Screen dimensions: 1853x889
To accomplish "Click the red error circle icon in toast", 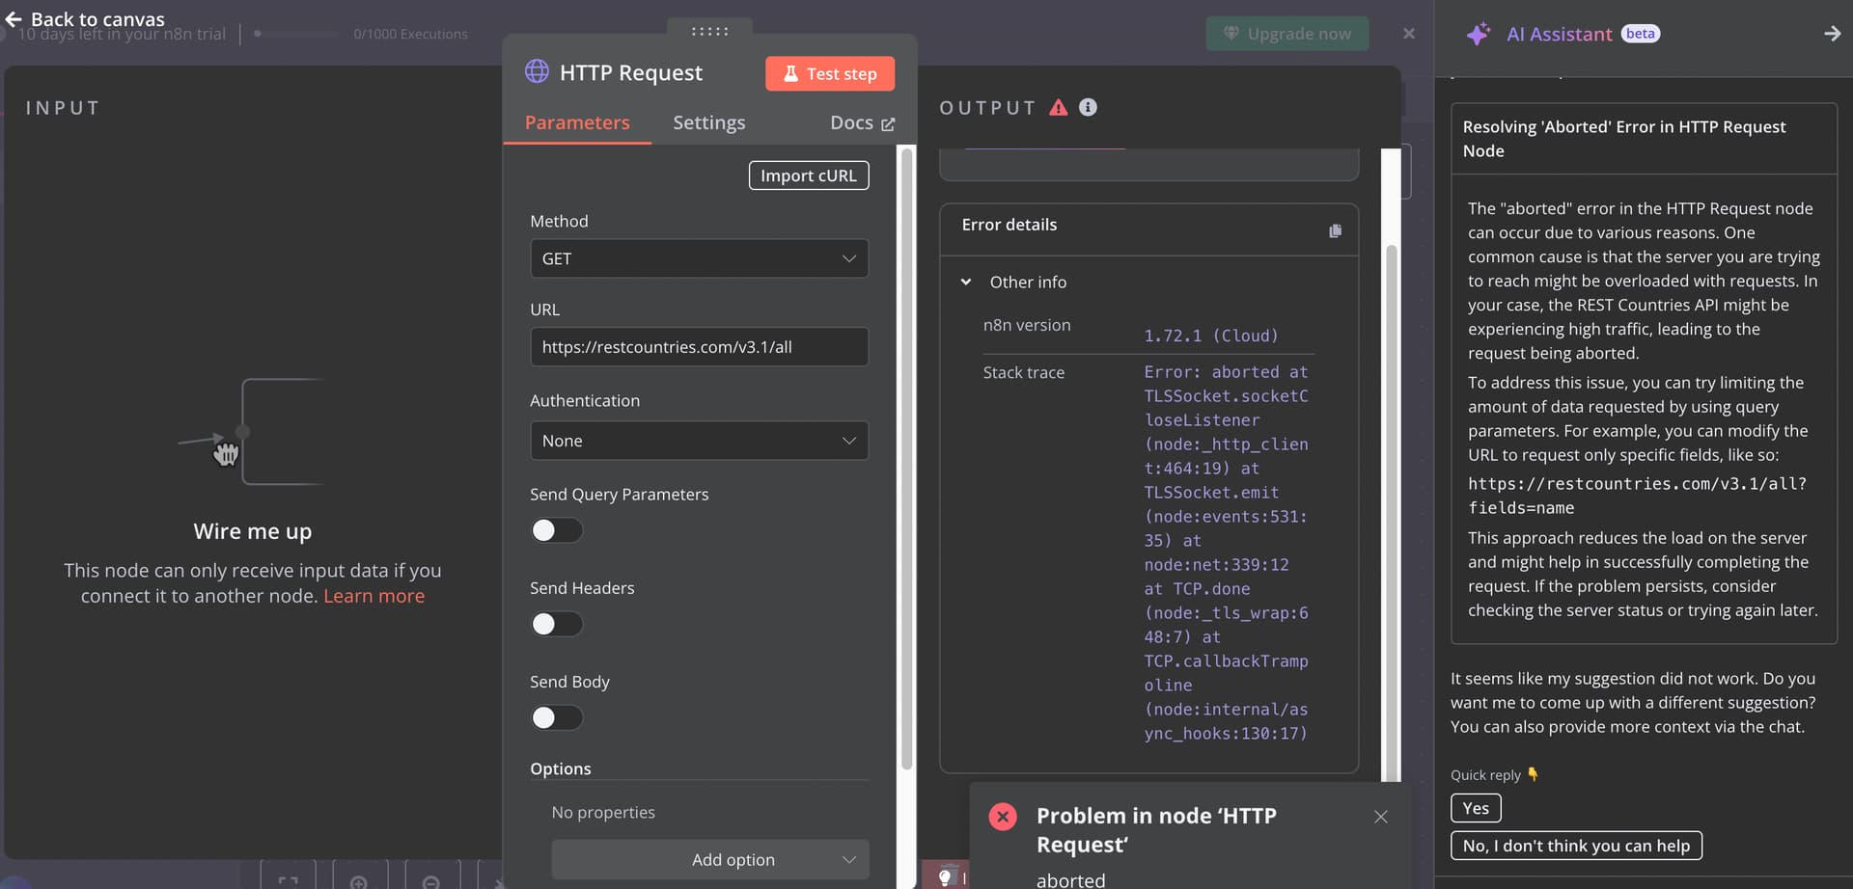I will 1003,817.
